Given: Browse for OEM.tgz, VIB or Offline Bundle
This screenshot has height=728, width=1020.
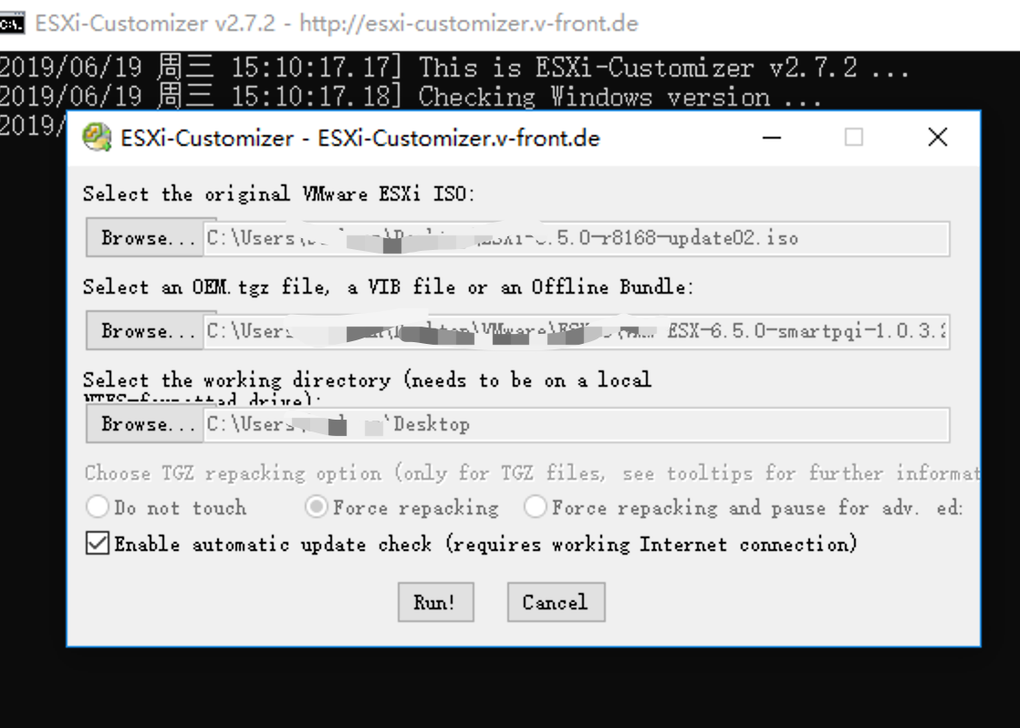Looking at the screenshot, I should pyautogui.click(x=145, y=331).
